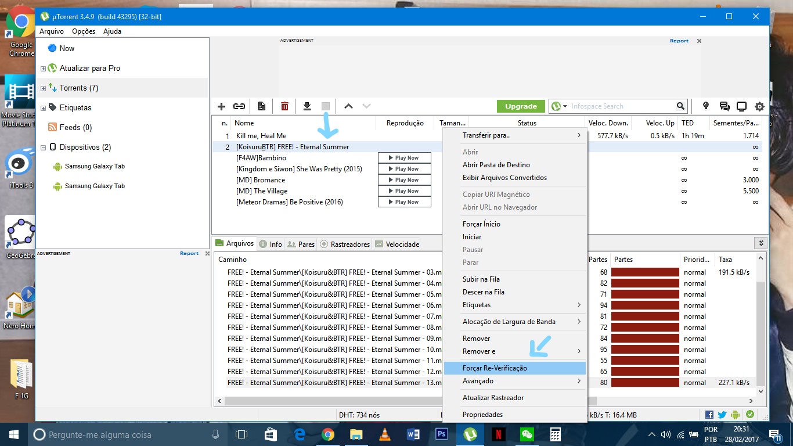The width and height of the screenshot is (793, 446).
Task: Expand the Torrents (7) tree node
Action: 43,88
